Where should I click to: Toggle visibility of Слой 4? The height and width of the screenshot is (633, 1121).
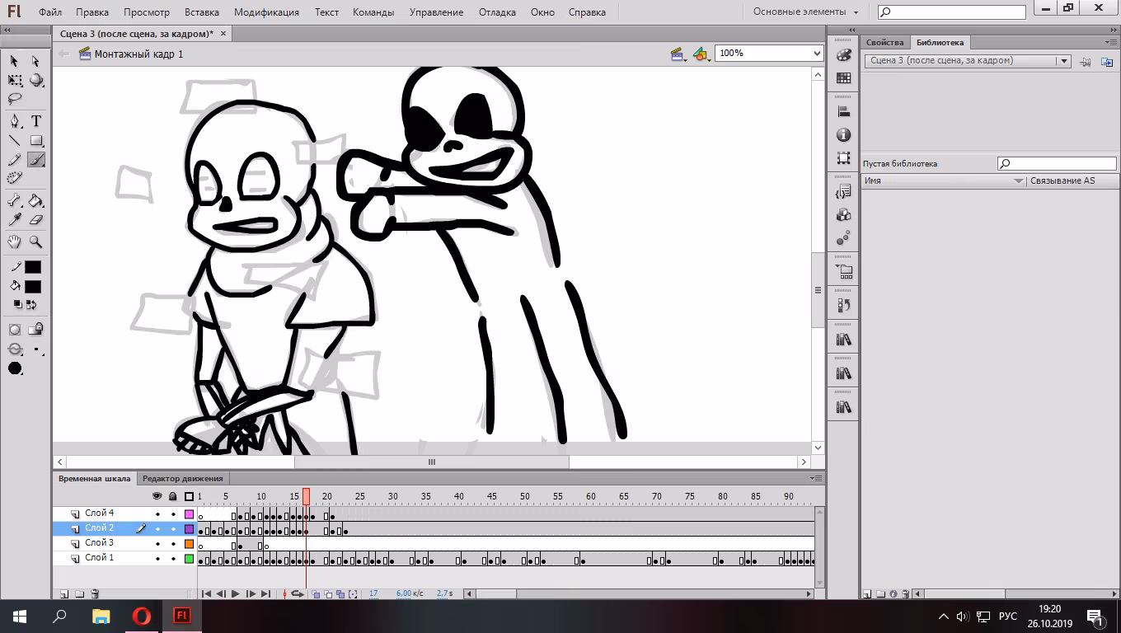click(x=157, y=513)
